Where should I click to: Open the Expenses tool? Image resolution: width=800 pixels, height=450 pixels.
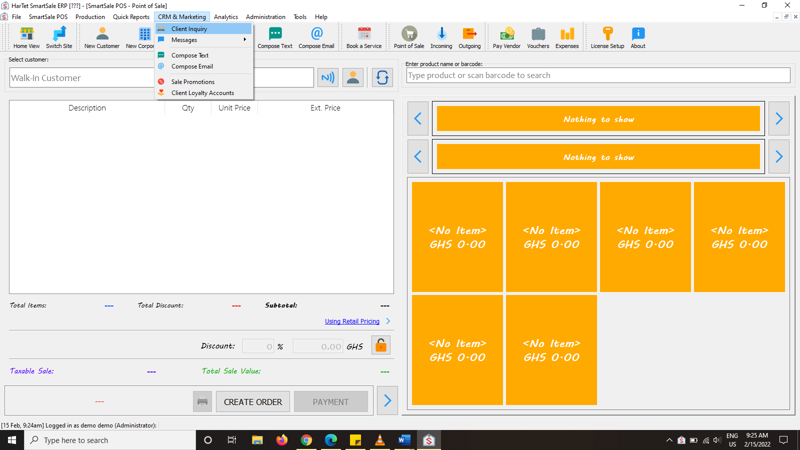[566, 36]
